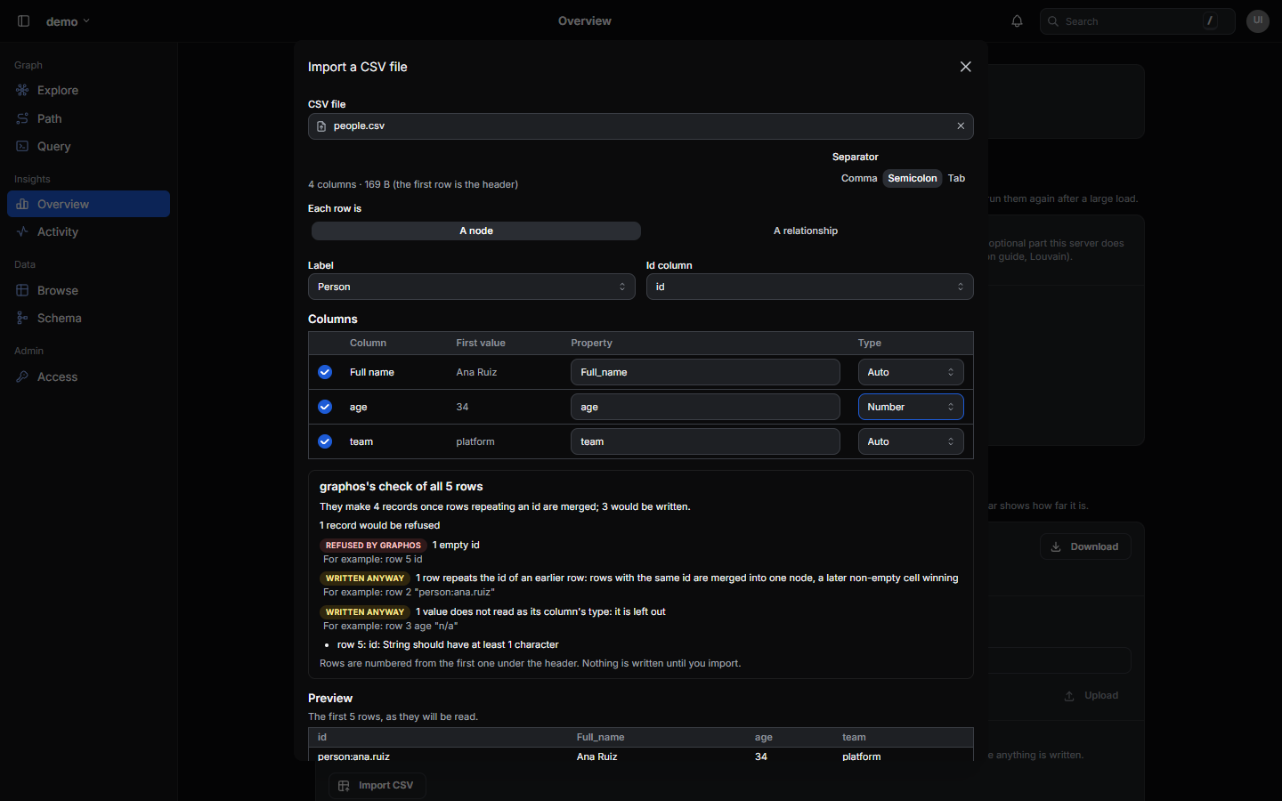This screenshot has height=801, width=1282.
Task: Choose the Semicolon separator
Action: pyautogui.click(x=913, y=178)
